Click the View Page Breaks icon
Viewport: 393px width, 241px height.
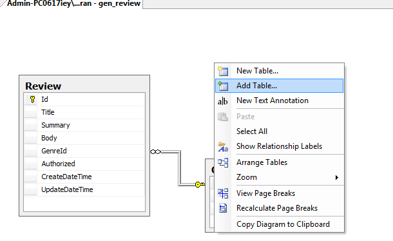pos(223,193)
